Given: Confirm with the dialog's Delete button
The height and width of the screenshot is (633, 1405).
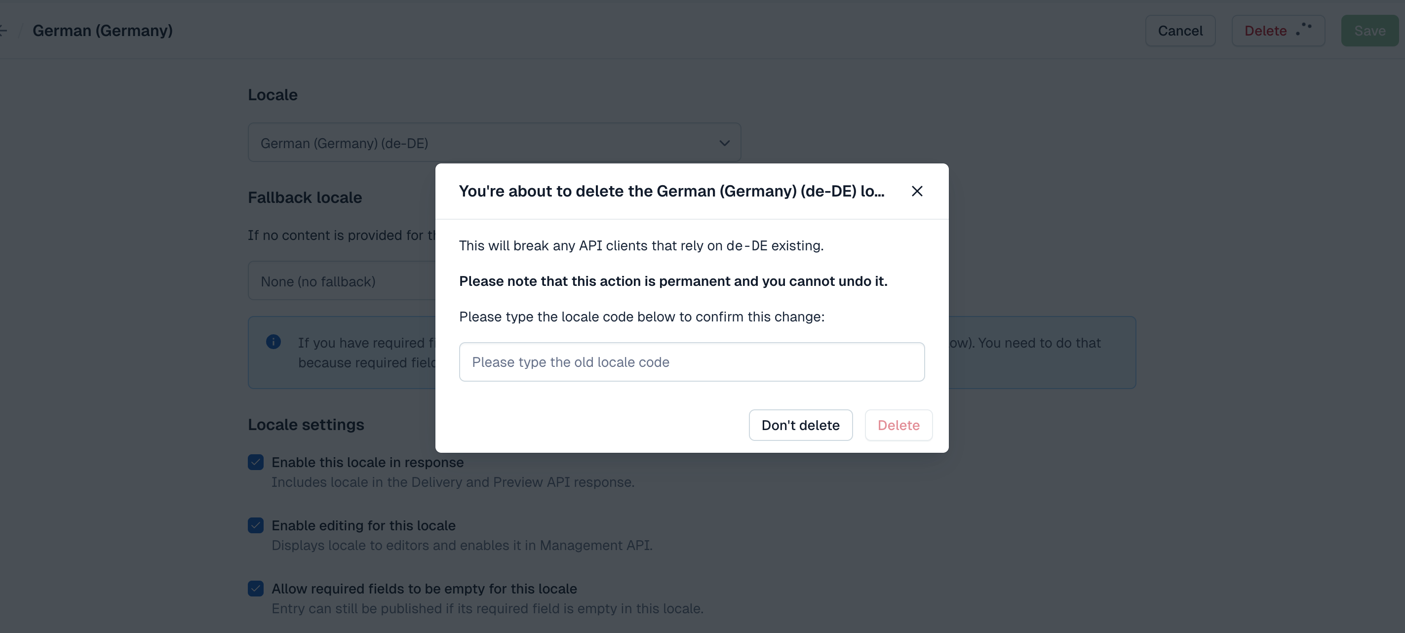Looking at the screenshot, I should [898, 425].
